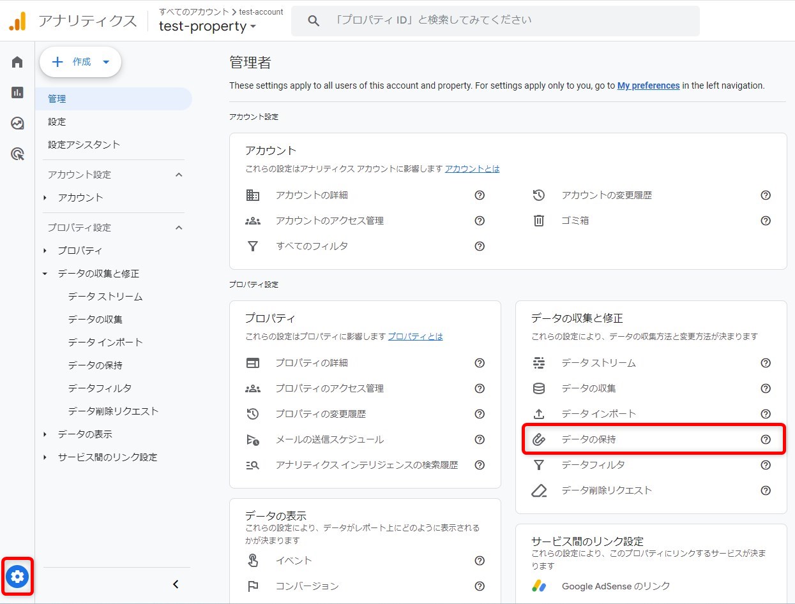Collapse the プロパティ設定 sidebar section

click(179, 228)
